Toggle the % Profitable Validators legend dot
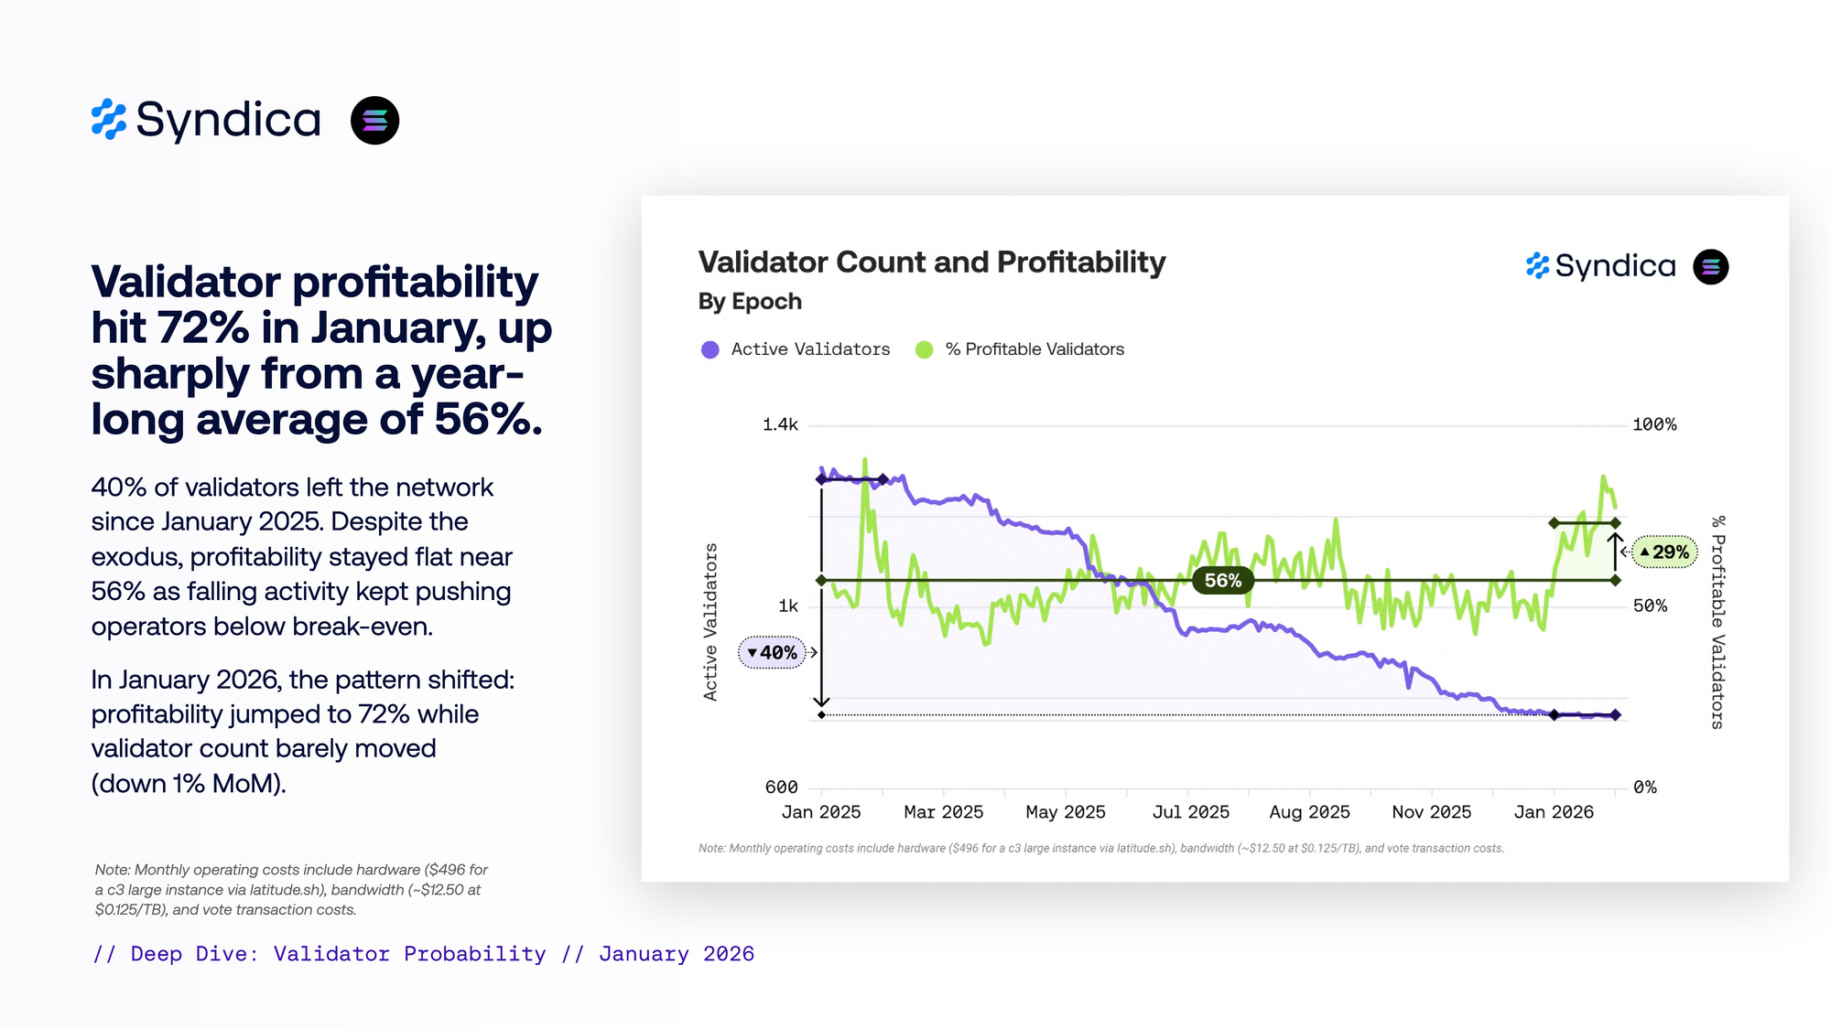Screen dimensions: 1831x1029 [925, 349]
